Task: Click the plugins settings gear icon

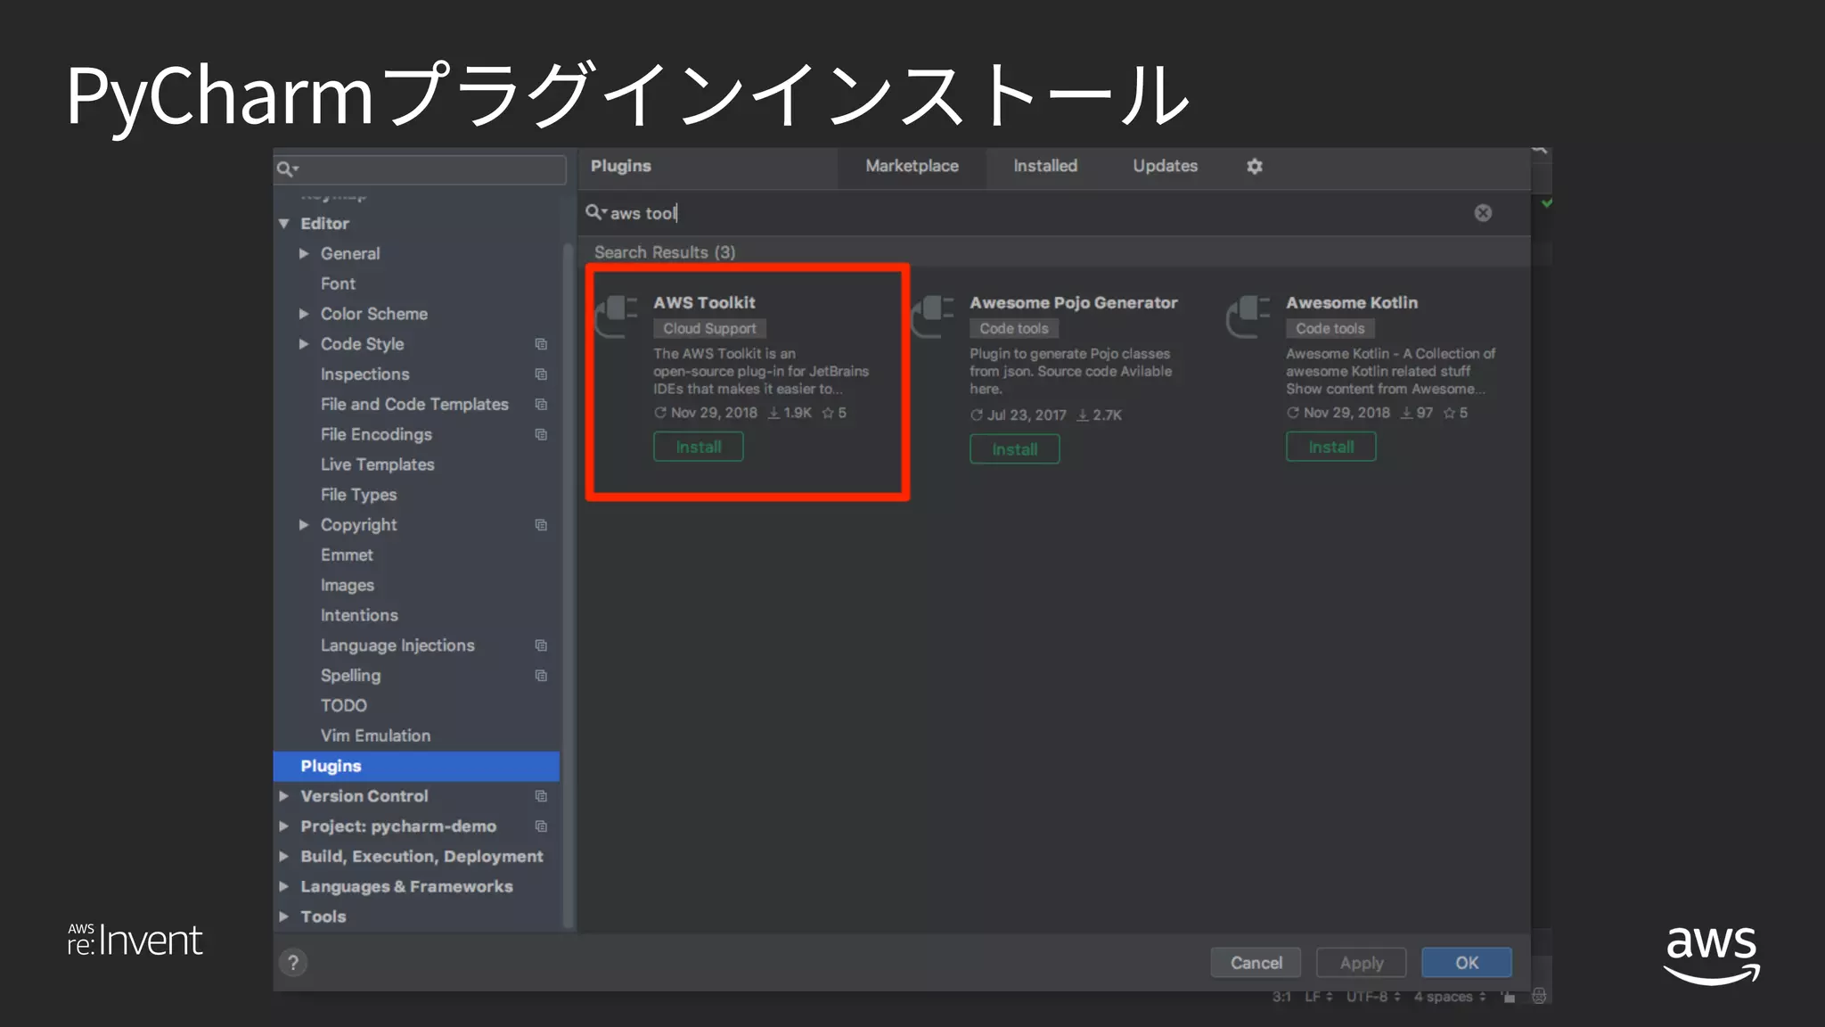Action: [1254, 167]
